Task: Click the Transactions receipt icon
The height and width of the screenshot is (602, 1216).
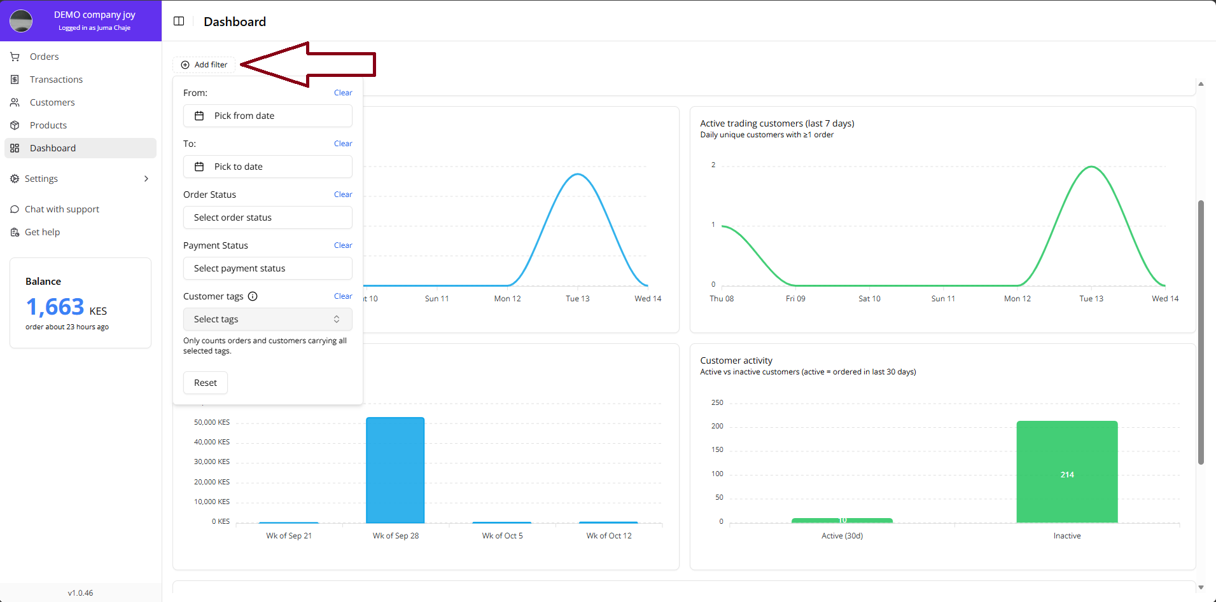Action: (15, 79)
